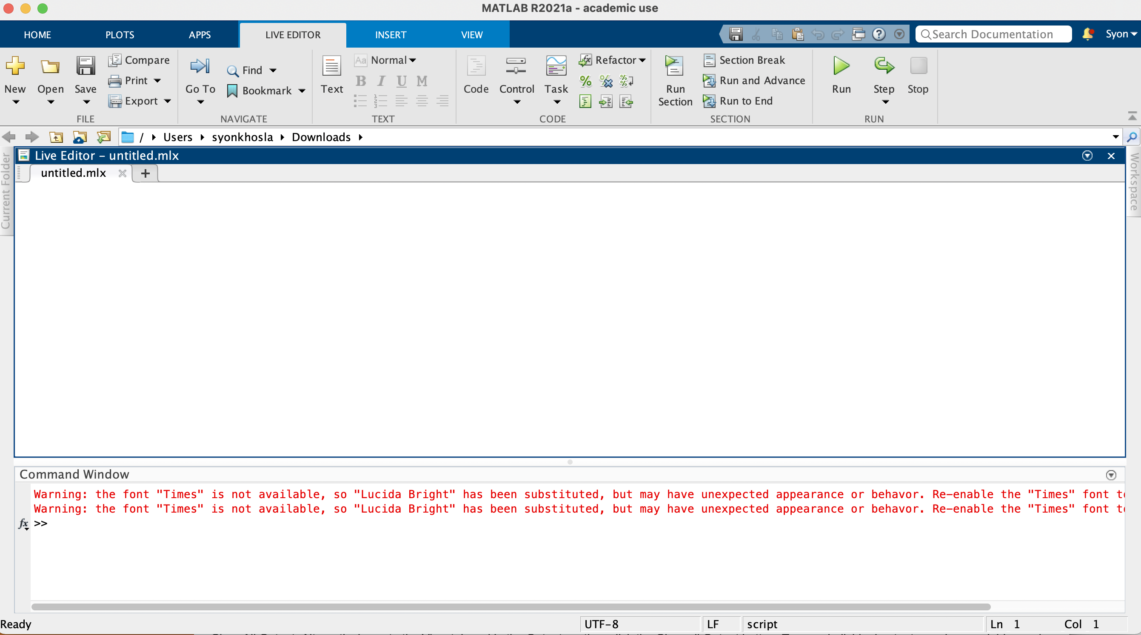Toggle bulleted list formatting

[x=360, y=101]
